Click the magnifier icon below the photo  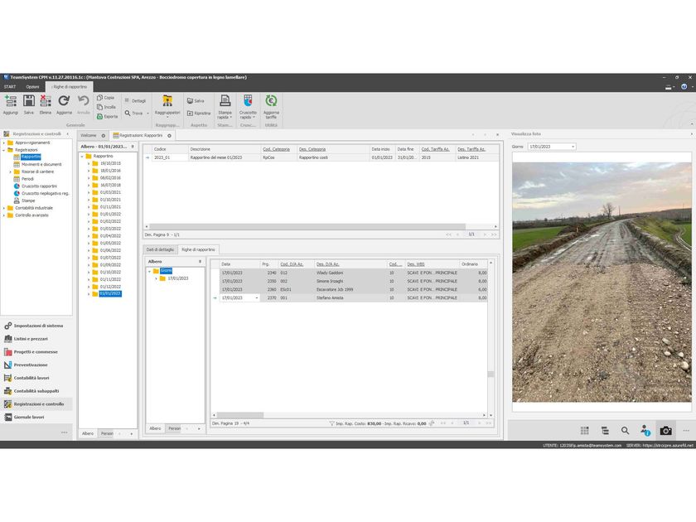pyautogui.click(x=625, y=431)
